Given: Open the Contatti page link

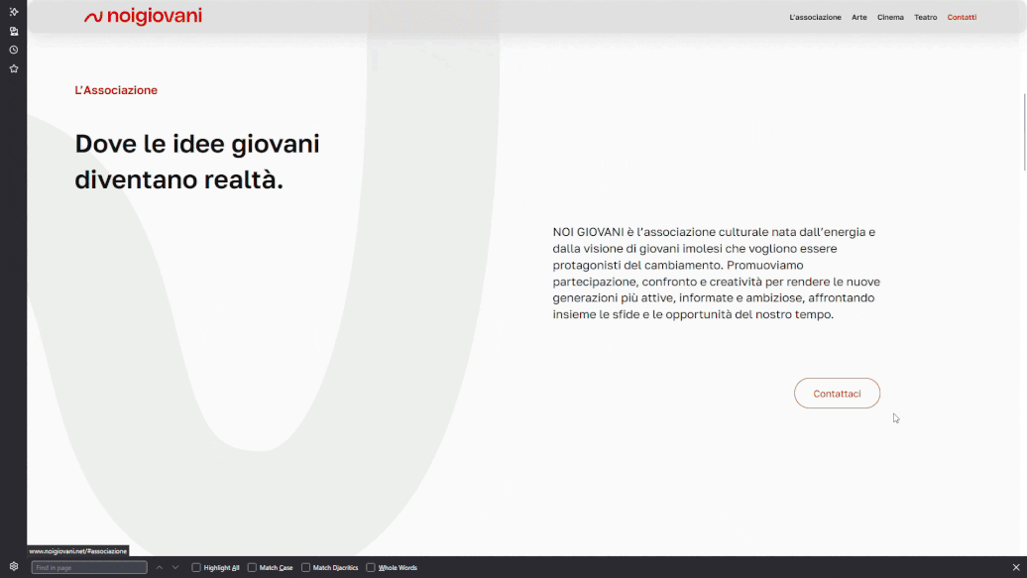Looking at the screenshot, I should (x=962, y=17).
